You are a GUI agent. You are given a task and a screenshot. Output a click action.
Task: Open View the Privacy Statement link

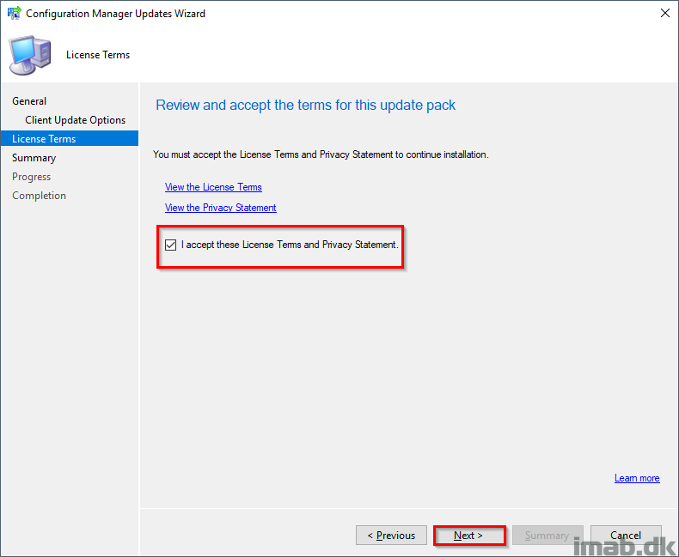tap(220, 208)
